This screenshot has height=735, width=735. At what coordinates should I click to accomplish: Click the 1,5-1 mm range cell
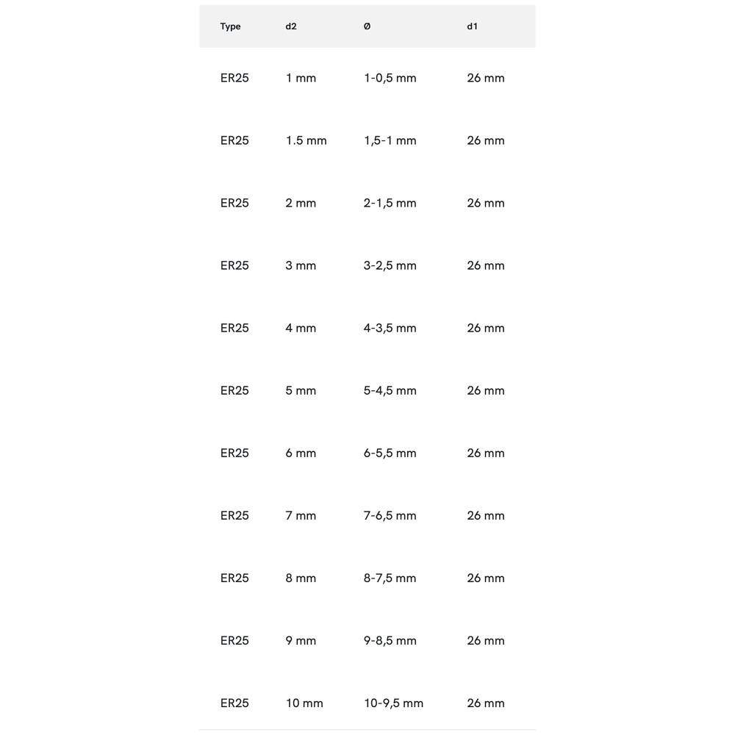(x=390, y=140)
